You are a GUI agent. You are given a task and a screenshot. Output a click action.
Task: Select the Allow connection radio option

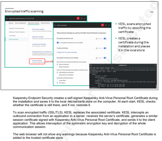click(x=57, y=64)
